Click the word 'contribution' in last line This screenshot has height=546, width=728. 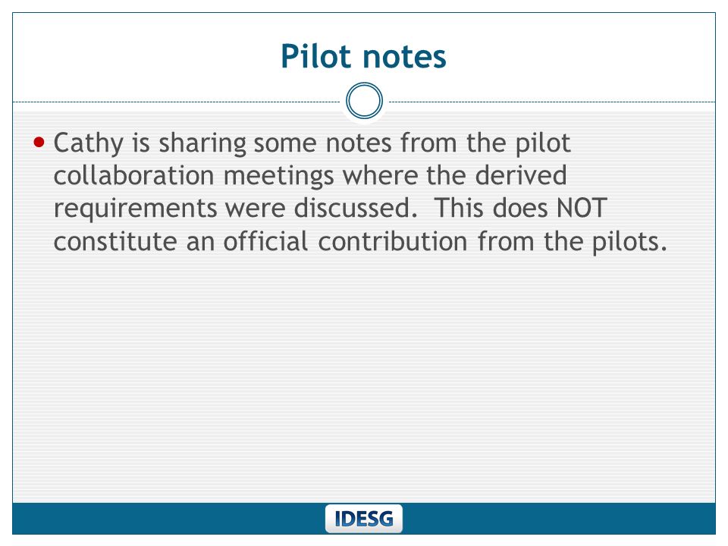[393, 241]
